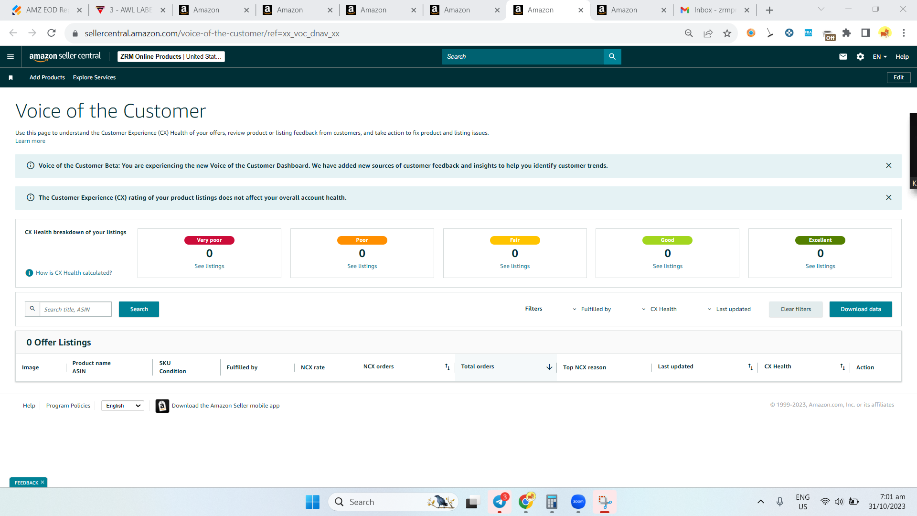Open the browser extensions puzzle icon
The image size is (917, 516).
(846, 33)
